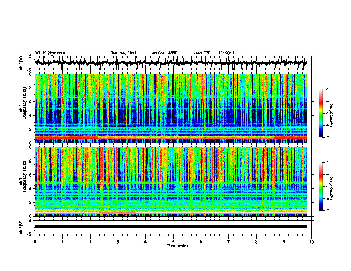This screenshot has width=351, height=271.
Task: Click inside the ch.1 frequency spectrogram
Action: coord(171,108)
